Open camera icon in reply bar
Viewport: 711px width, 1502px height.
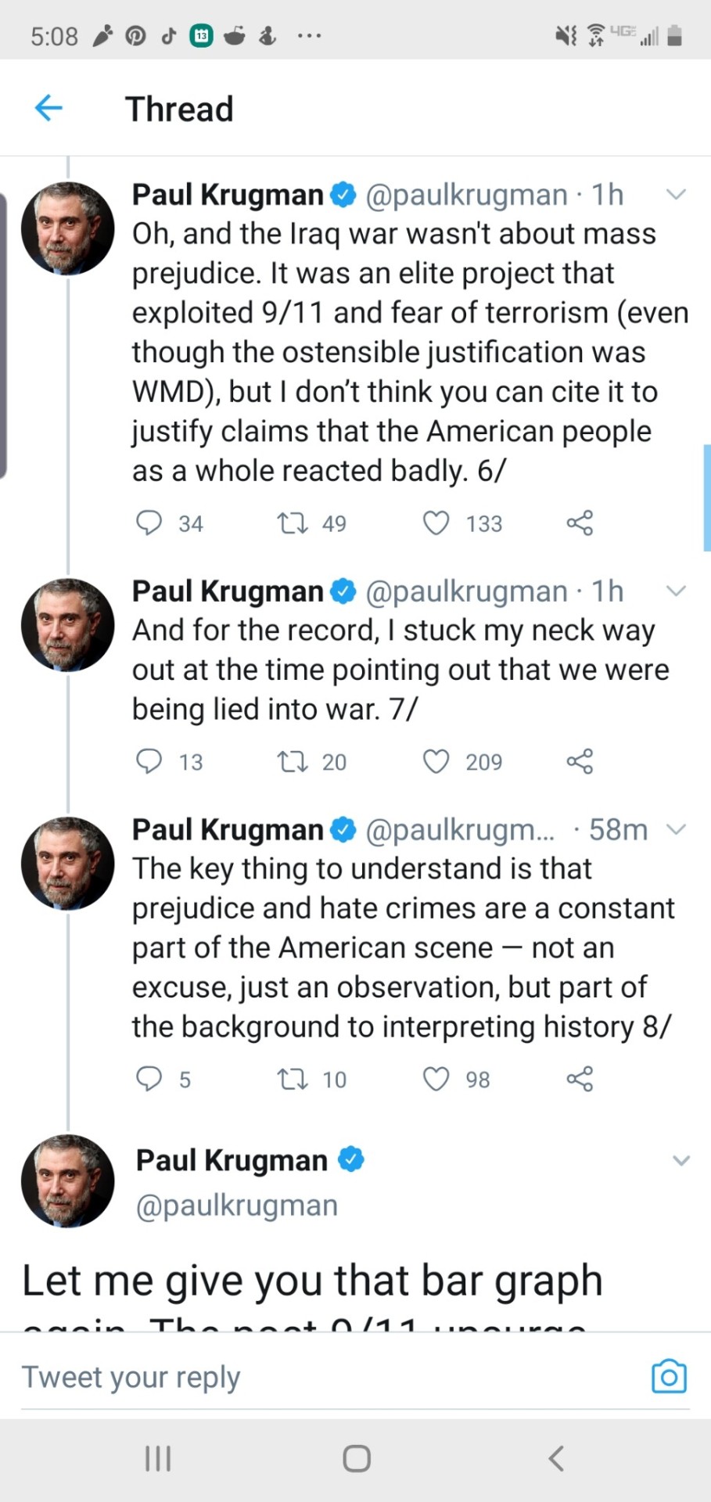[669, 1376]
